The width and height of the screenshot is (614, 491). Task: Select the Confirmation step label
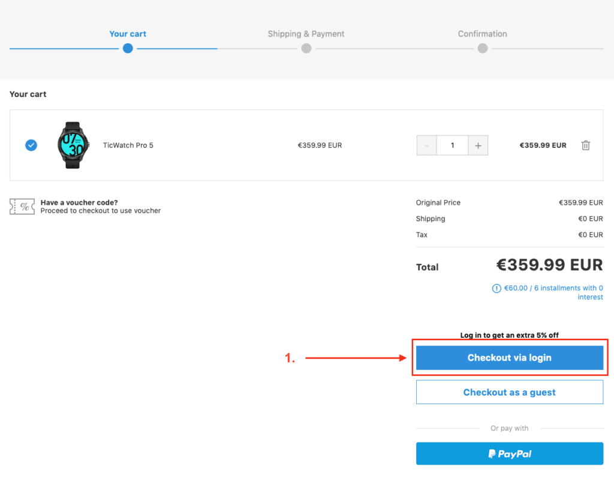[482, 34]
